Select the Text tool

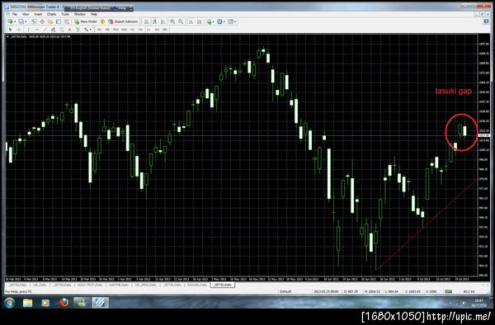coord(69,30)
